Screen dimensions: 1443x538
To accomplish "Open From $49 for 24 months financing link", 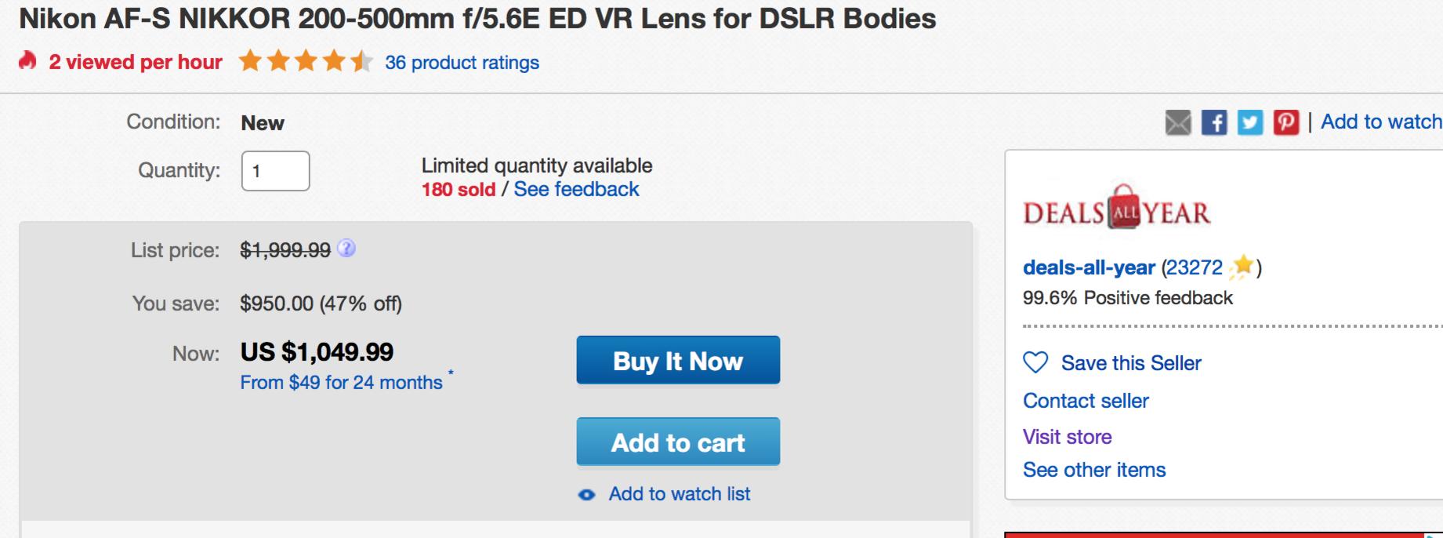I will [341, 383].
